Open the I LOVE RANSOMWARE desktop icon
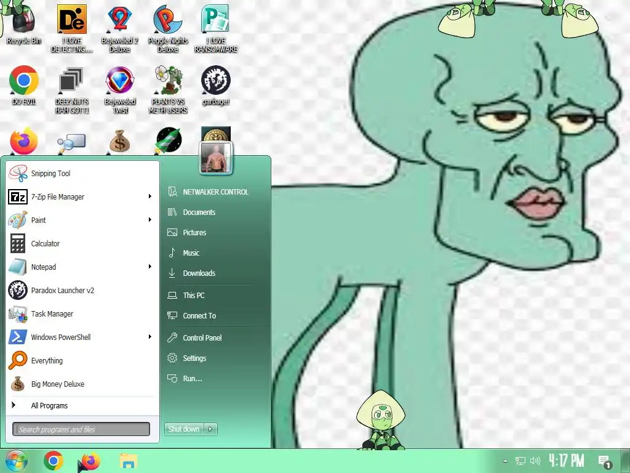The width and height of the screenshot is (630, 473). [216, 28]
